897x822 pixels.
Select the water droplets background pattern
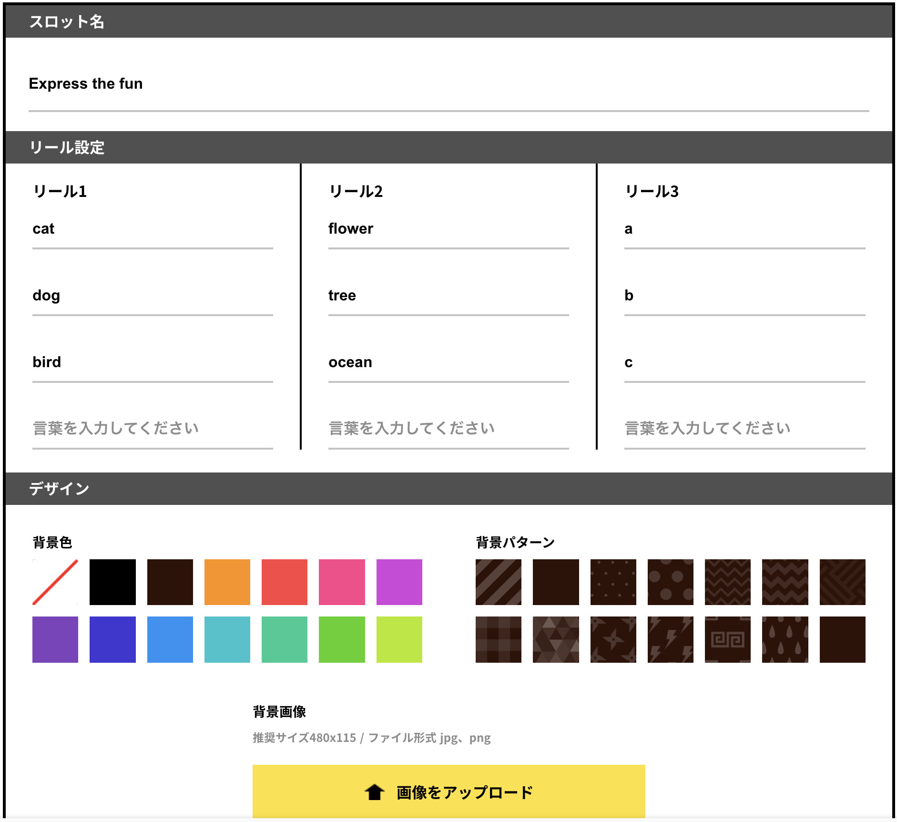pos(785,639)
